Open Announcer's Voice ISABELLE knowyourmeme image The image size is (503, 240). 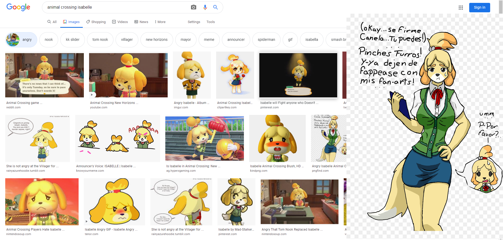[x=118, y=138]
